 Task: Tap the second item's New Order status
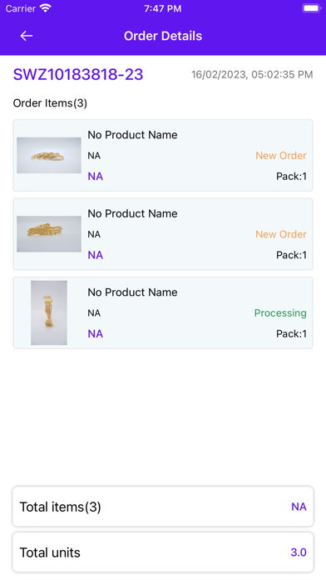pos(281,234)
